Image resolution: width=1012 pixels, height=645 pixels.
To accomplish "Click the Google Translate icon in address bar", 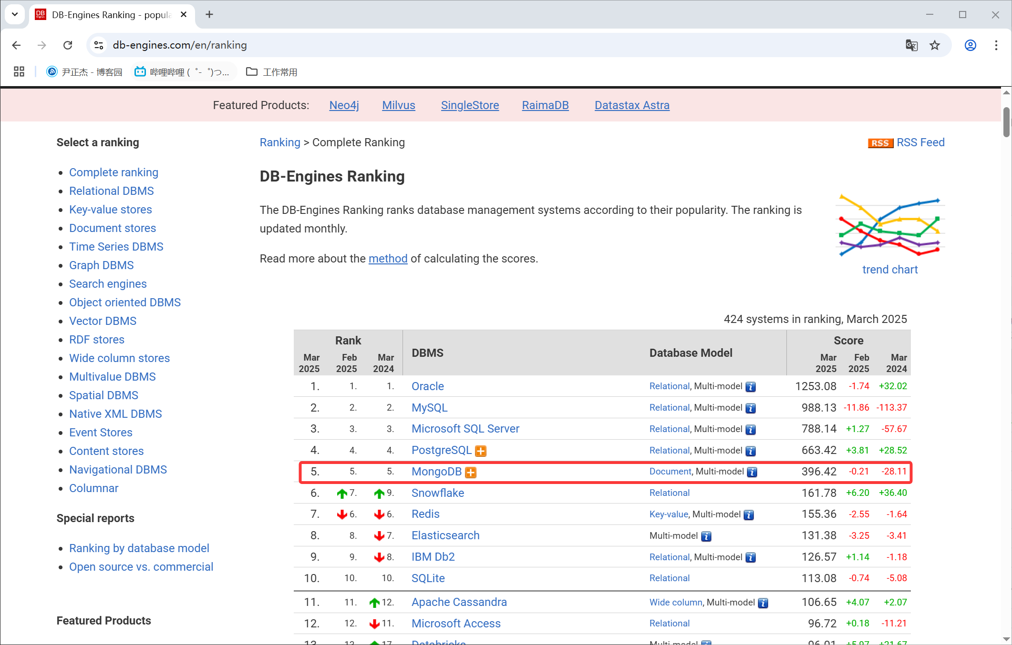I will point(911,45).
